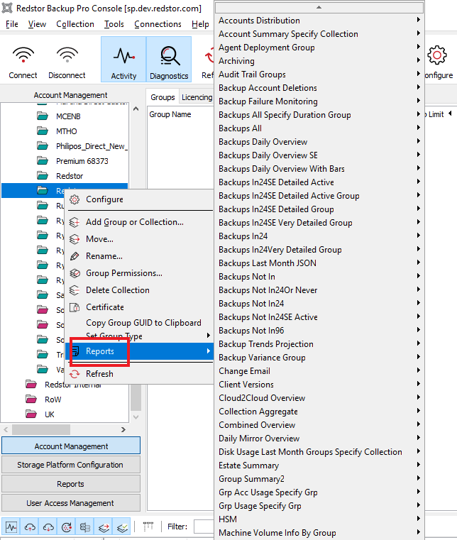Open the View menu
Viewport: 457px width, 540px height.
(x=37, y=24)
